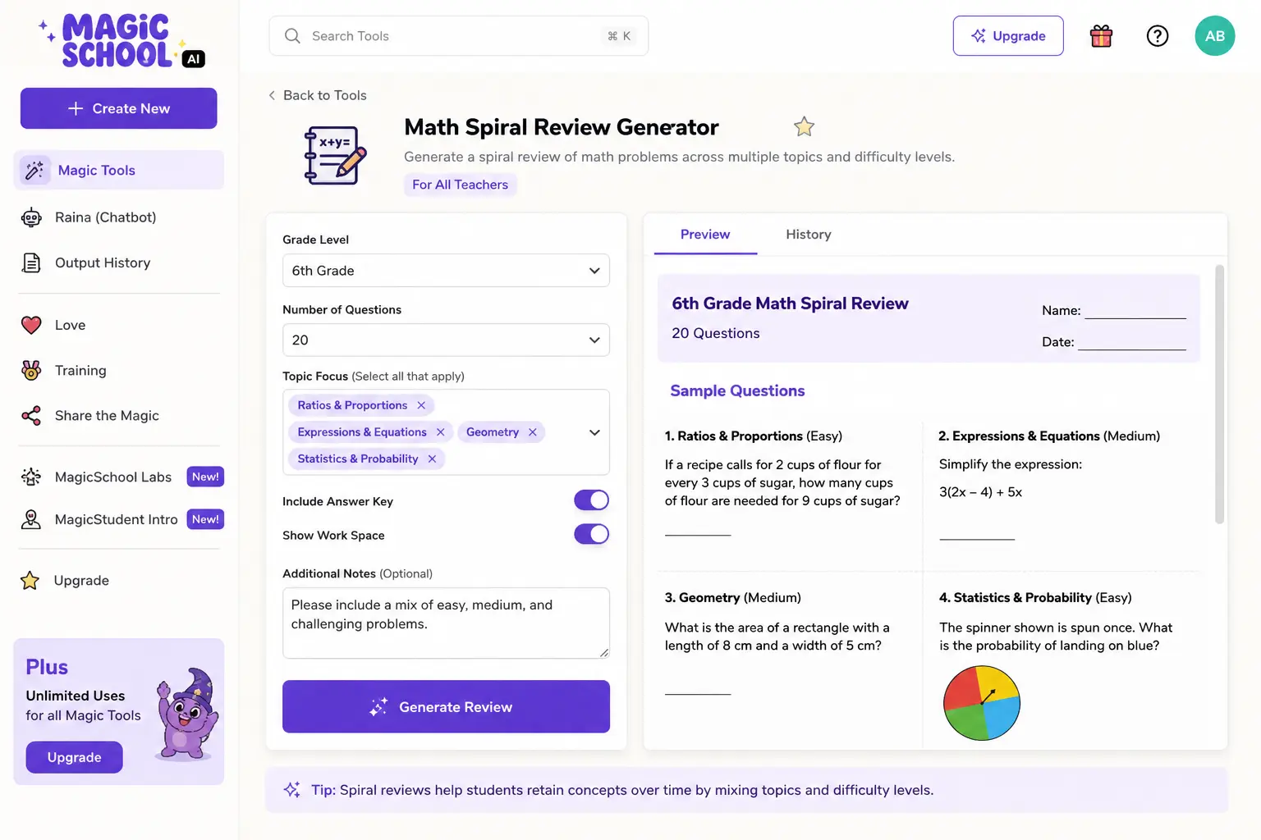Open the help question mark icon
The height and width of the screenshot is (840, 1261).
click(1158, 36)
